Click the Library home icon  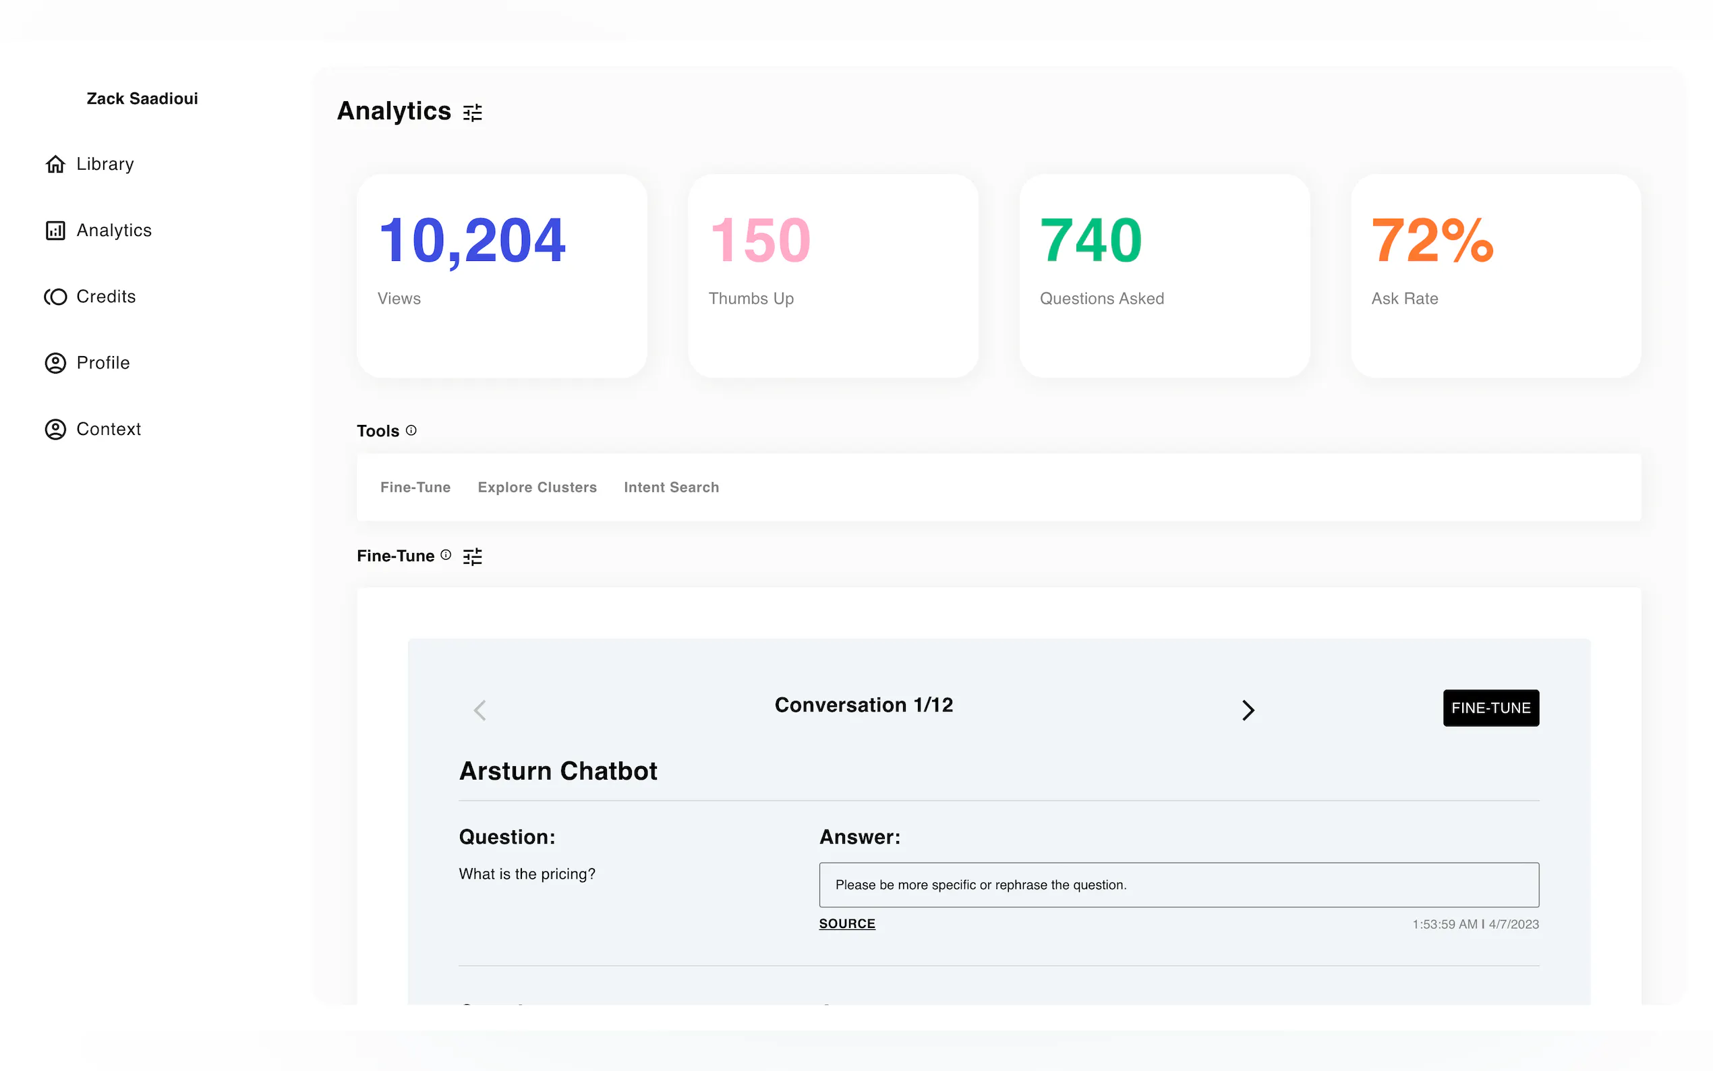coord(55,165)
